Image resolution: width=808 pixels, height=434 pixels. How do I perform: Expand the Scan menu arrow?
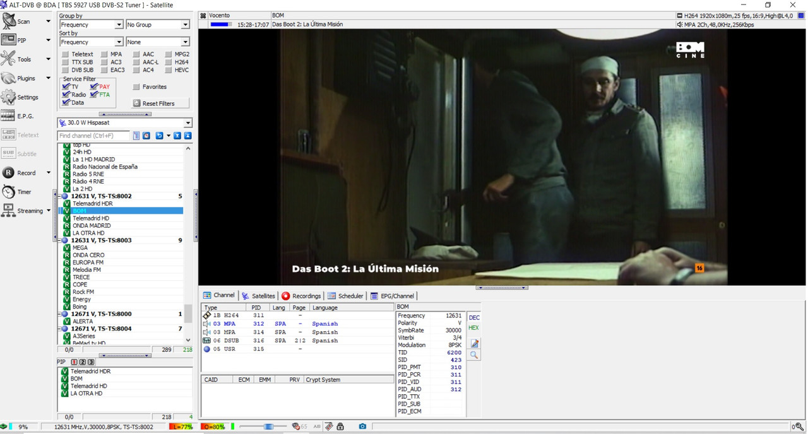pos(48,21)
